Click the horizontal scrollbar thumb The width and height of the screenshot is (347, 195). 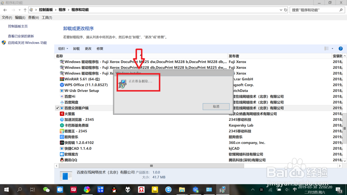151,166
